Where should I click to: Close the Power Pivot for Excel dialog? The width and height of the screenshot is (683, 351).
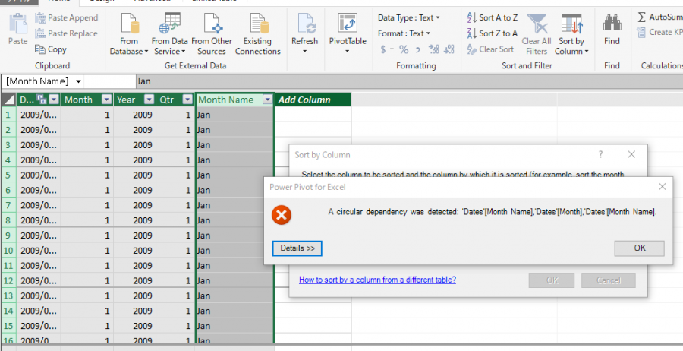tap(662, 187)
